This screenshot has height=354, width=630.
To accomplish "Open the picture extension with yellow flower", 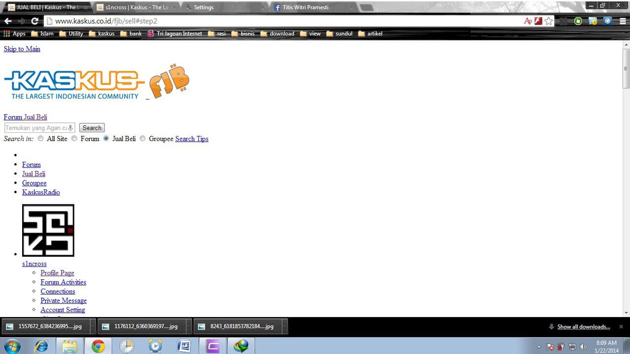I will coord(593,21).
